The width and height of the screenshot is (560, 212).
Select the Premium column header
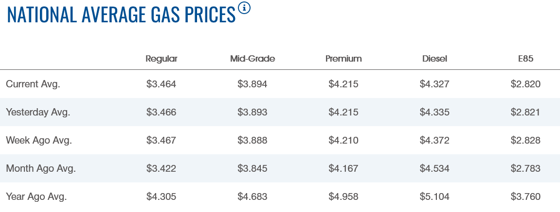(x=343, y=59)
